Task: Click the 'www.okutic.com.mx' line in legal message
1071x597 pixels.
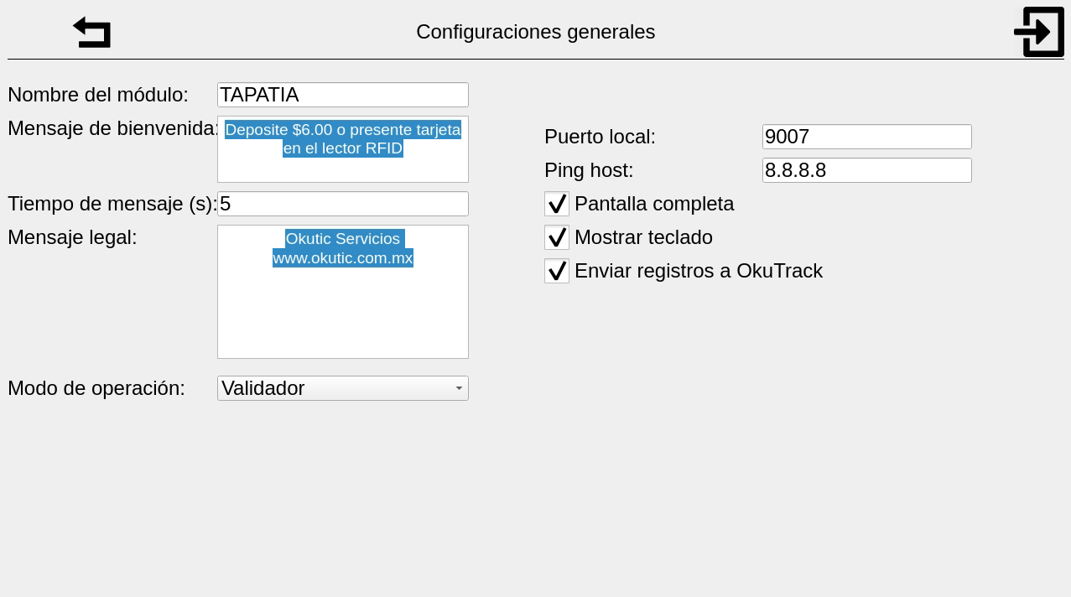Action: [342, 258]
